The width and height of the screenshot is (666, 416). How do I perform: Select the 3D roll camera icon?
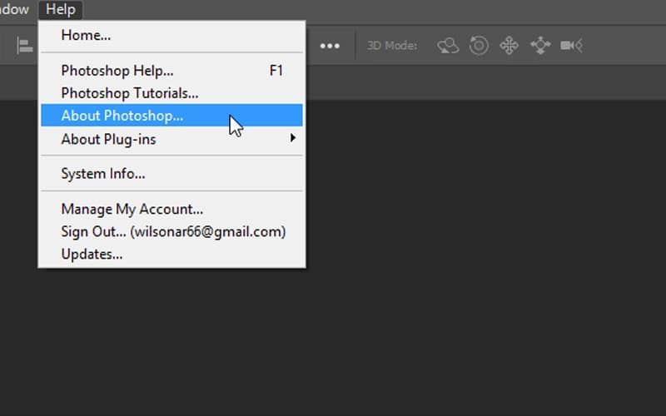coord(479,46)
